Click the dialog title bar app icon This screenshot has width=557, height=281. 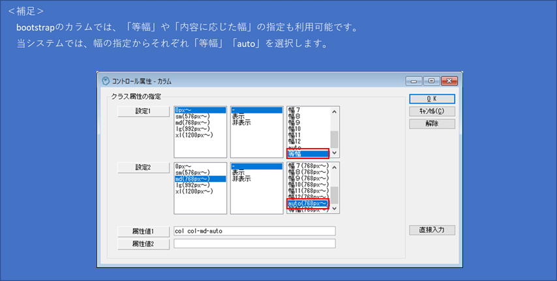pyautogui.click(x=106, y=81)
